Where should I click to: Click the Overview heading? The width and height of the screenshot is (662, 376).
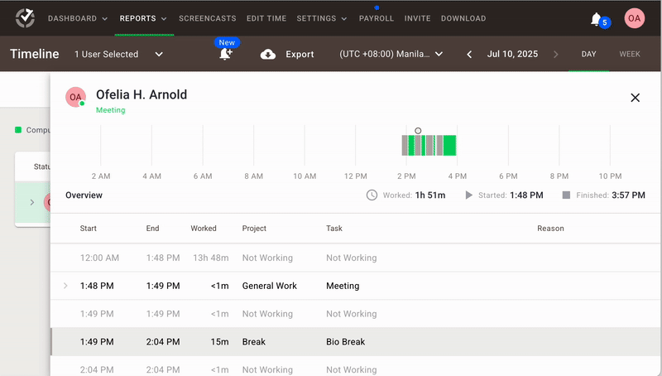point(84,195)
